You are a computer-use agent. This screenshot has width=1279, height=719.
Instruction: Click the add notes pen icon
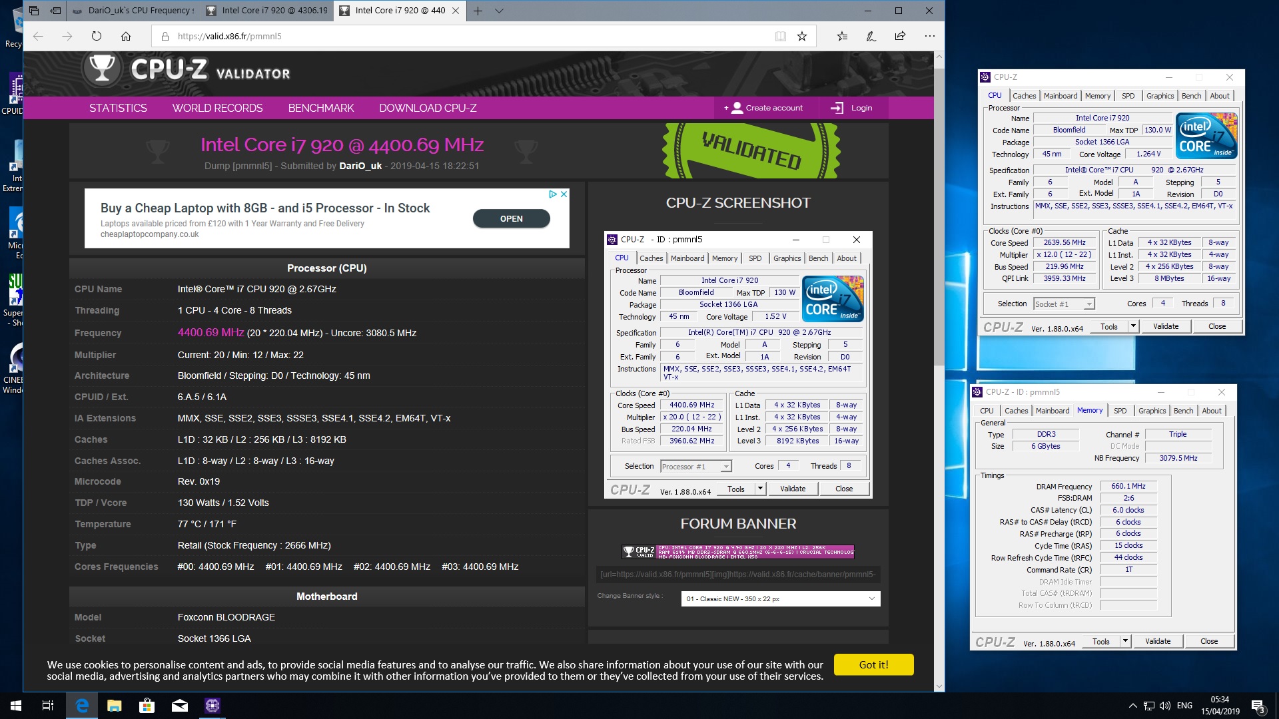[871, 36]
